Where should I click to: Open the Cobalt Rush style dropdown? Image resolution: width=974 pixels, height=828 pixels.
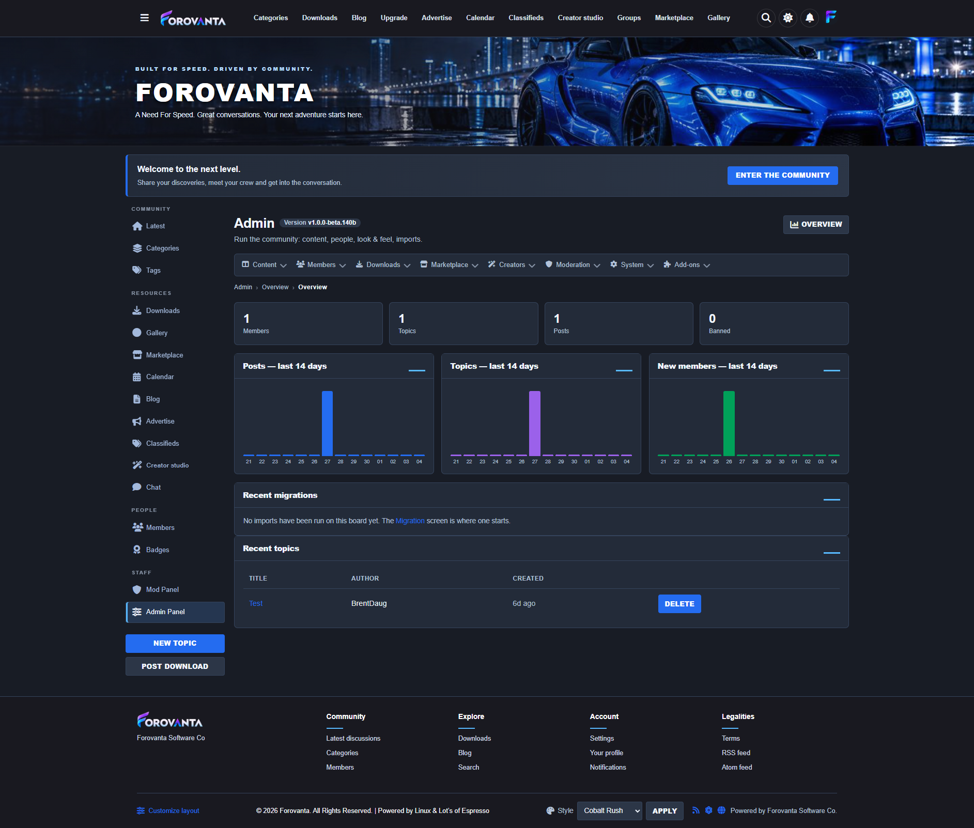pyautogui.click(x=610, y=810)
